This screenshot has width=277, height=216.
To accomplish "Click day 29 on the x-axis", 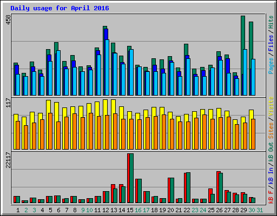I will pos(243,210).
